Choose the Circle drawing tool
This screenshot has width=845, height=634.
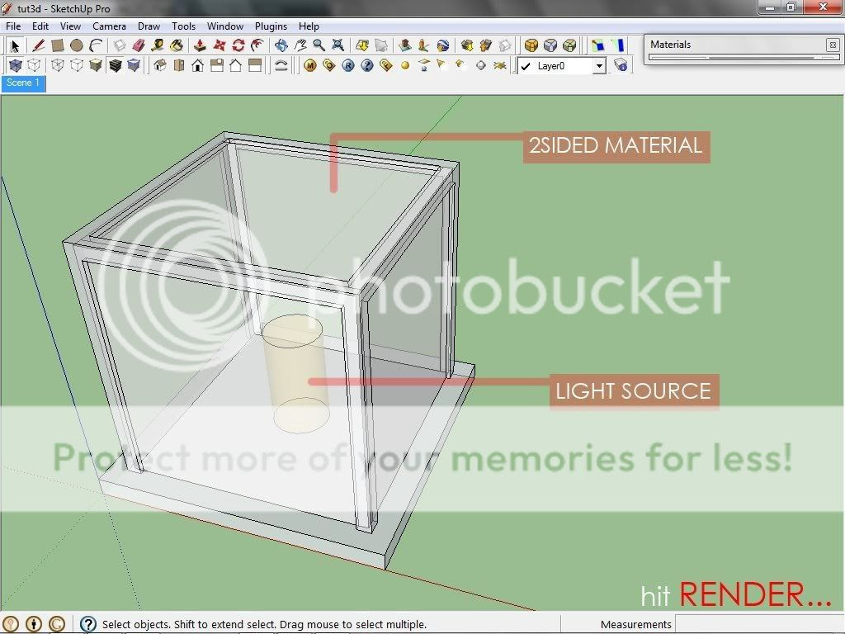click(x=77, y=46)
